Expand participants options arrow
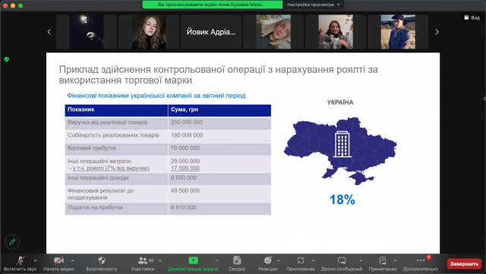 click(x=160, y=260)
